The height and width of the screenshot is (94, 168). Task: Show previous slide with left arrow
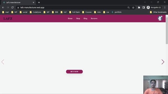click(3, 62)
